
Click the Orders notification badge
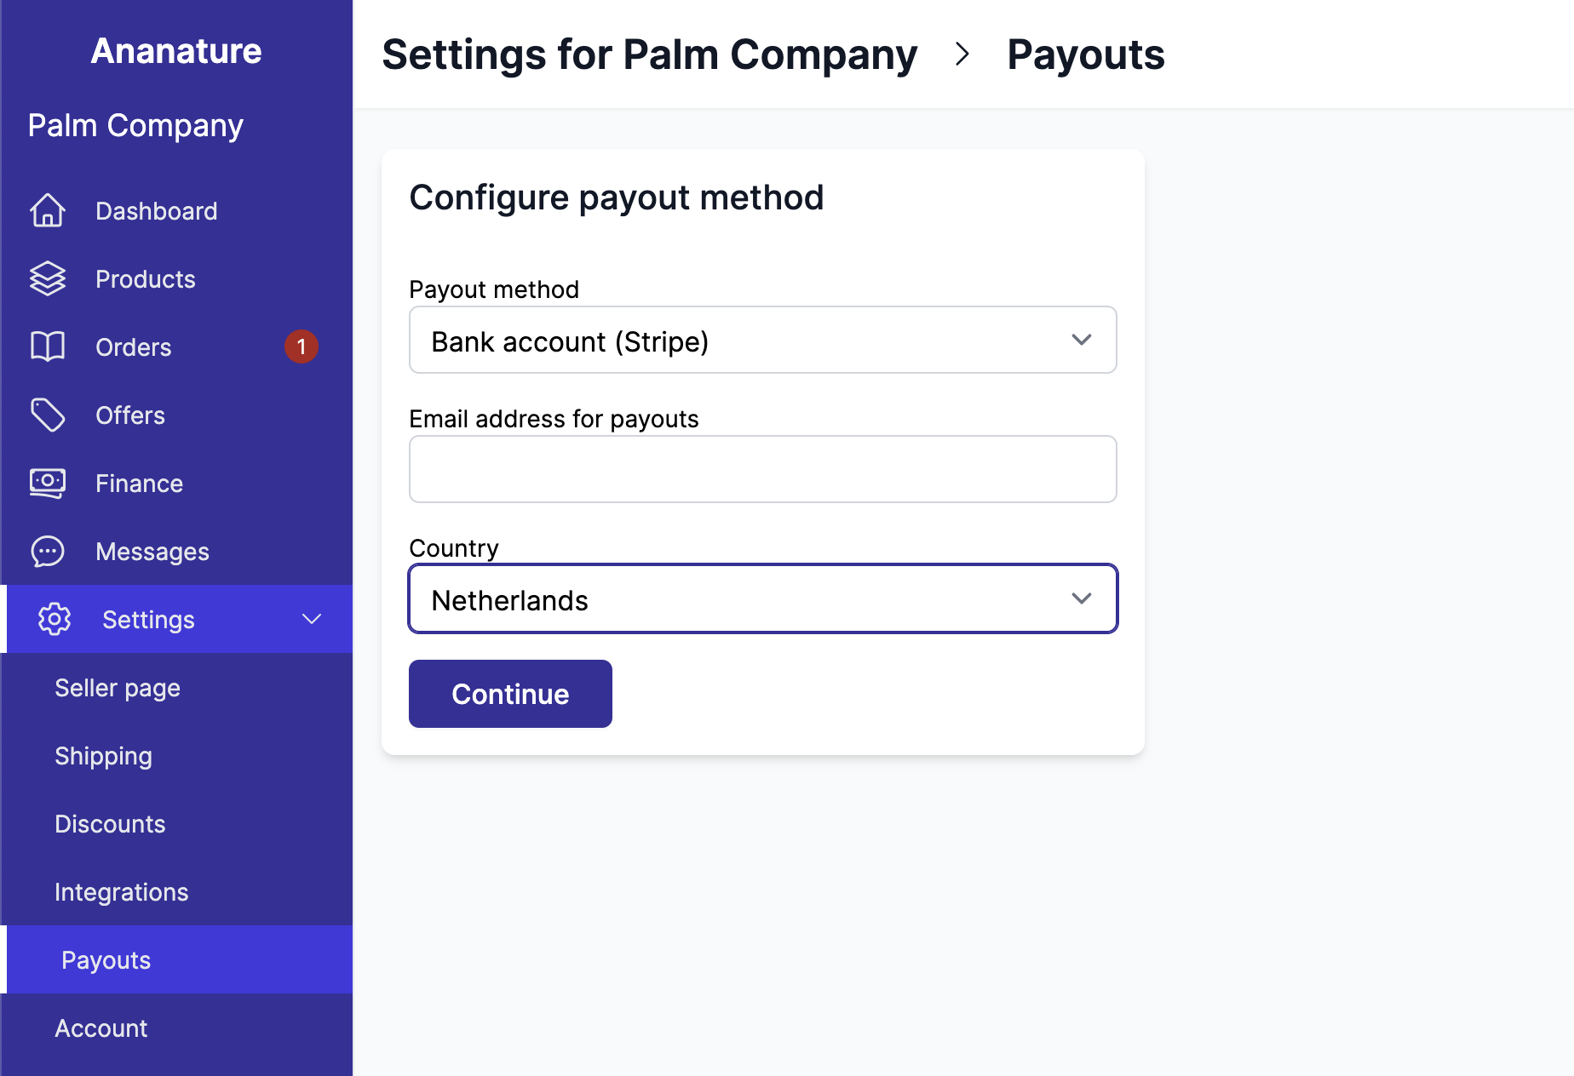pyautogui.click(x=301, y=346)
